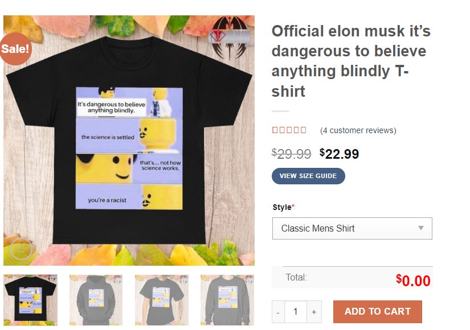Click the gray arrow on the Style selector
Image resolution: width=470 pixels, height=330 pixels.
pyautogui.click(x=420, y=228)
